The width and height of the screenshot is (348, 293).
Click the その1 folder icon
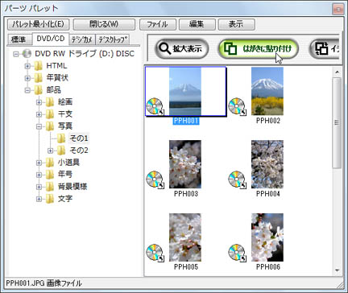click(x=61, y=138)
